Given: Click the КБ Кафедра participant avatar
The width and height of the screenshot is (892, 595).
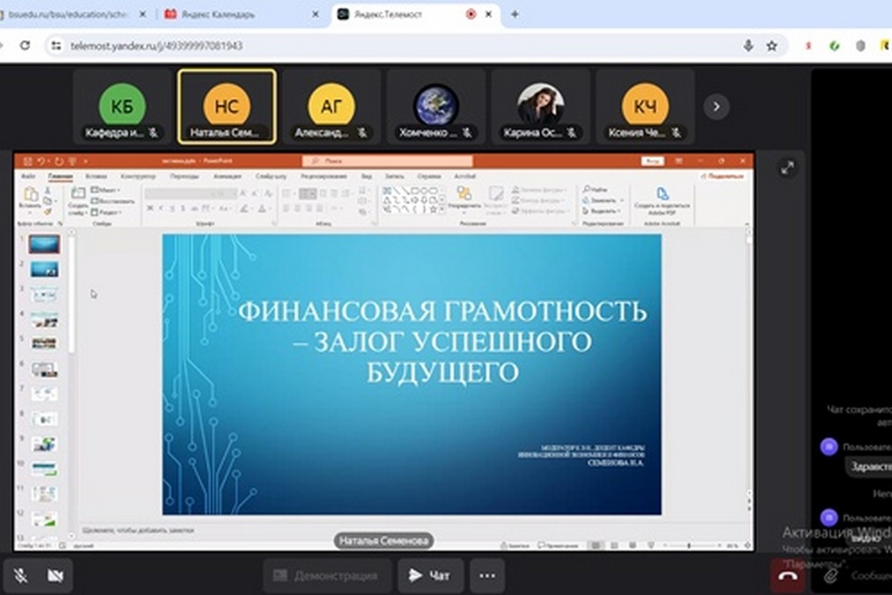Looking at the screenshot, I should [122, 106].
